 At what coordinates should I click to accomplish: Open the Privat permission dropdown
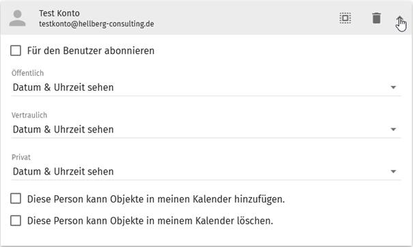point(205,172)
